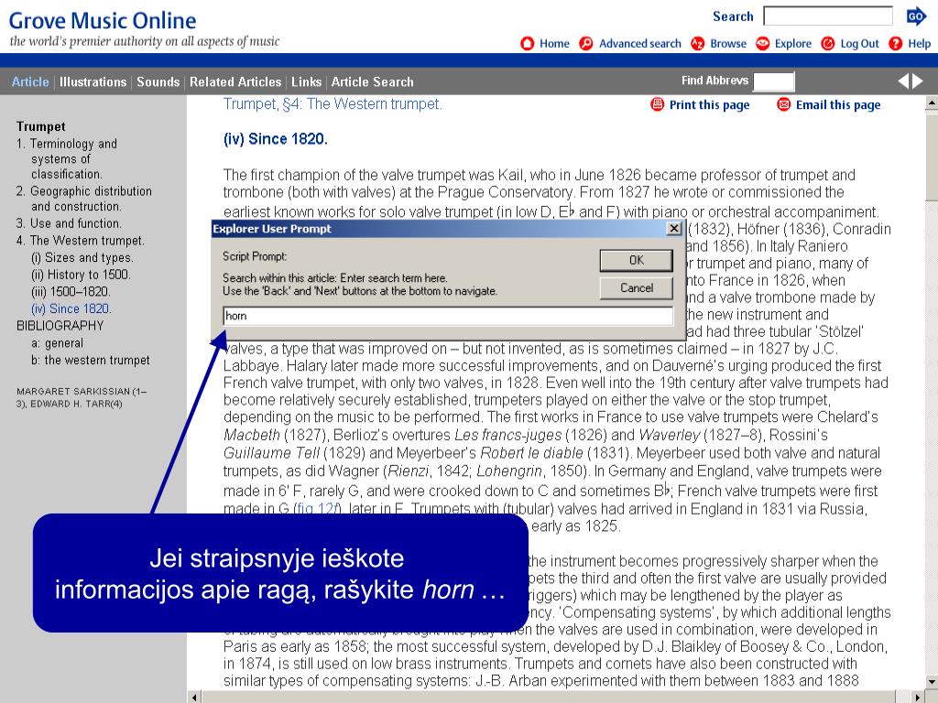Click the vertical scrollbar down arrow
The height and width of the screenshot is (703, 938).
(x=932, y=681)
